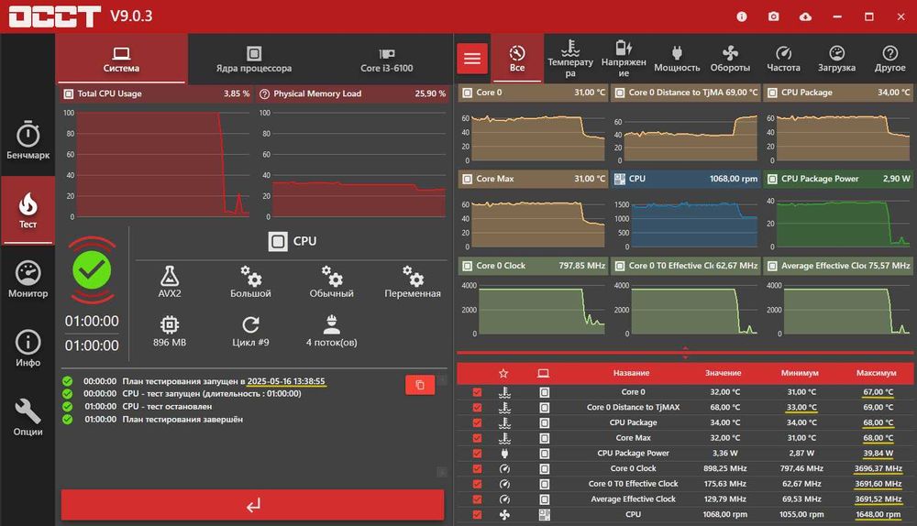Screen dimensions: 917x526
Task: Uncheck the CPU Package temperature row
Action: tap(477, 422)
